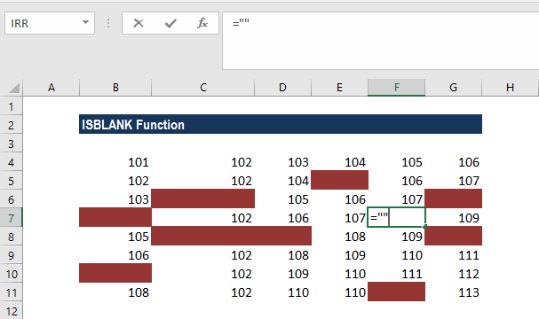Image resolution: width=539 pixels, height=319 pixels.
Task: Select row 3 header
Action: 11,144
